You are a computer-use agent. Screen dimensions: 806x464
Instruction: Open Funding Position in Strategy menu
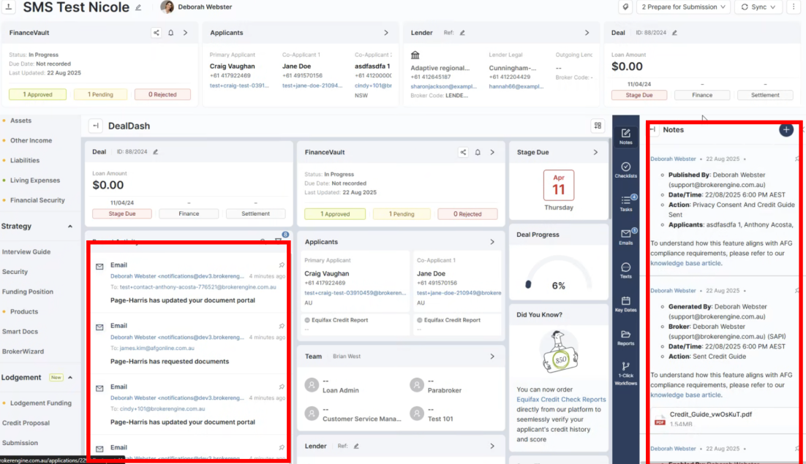(28, 292)
